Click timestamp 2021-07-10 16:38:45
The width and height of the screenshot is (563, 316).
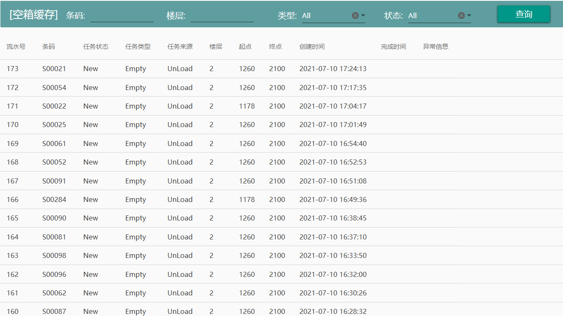coord(333,218)
